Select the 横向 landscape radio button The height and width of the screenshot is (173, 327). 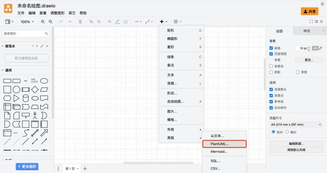pos(287,132)
